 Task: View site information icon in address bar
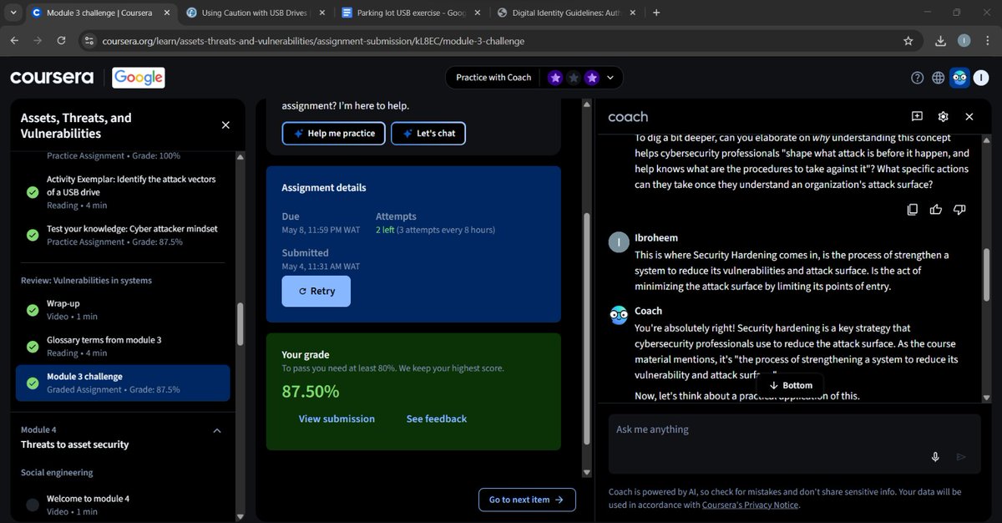tap(90, 40)
